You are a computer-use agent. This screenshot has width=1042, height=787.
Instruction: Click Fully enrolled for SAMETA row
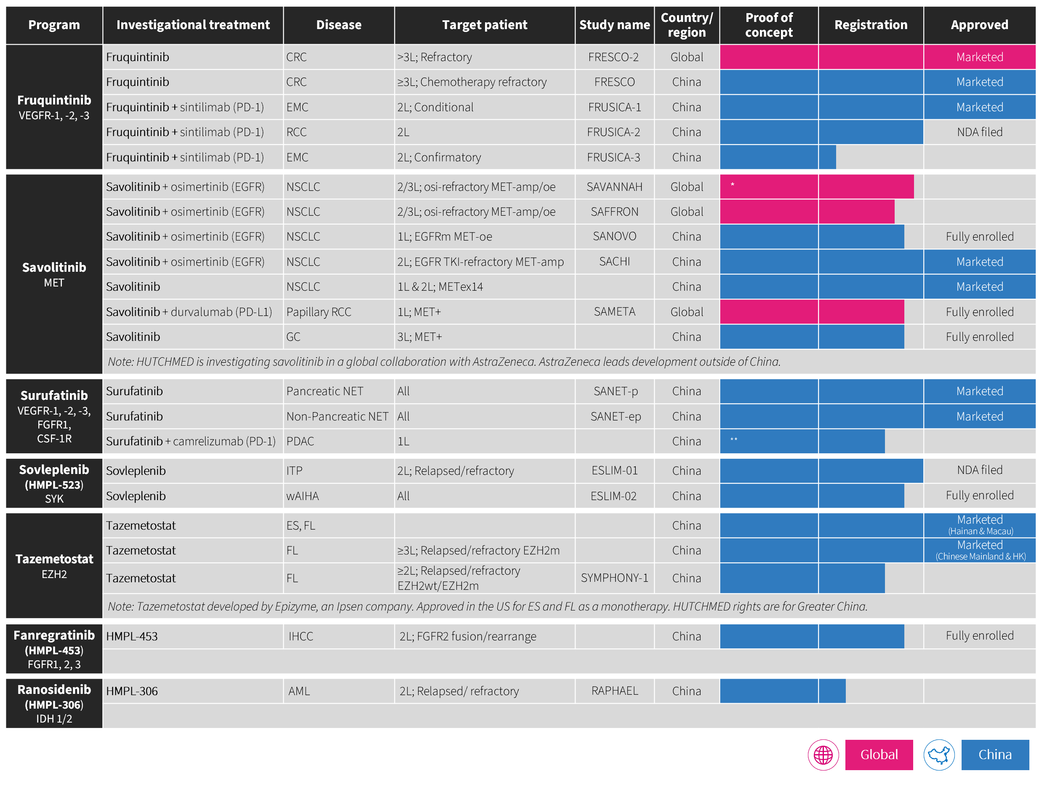click(979, 312)
